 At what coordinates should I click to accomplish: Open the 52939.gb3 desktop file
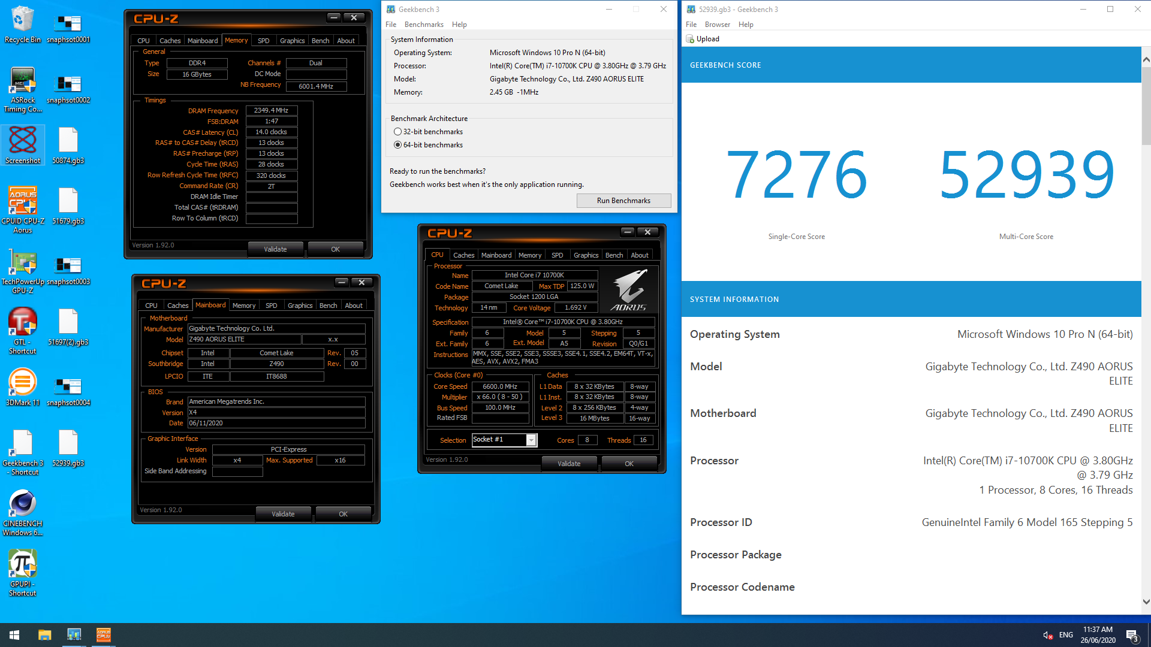click(x=68, y=448)
